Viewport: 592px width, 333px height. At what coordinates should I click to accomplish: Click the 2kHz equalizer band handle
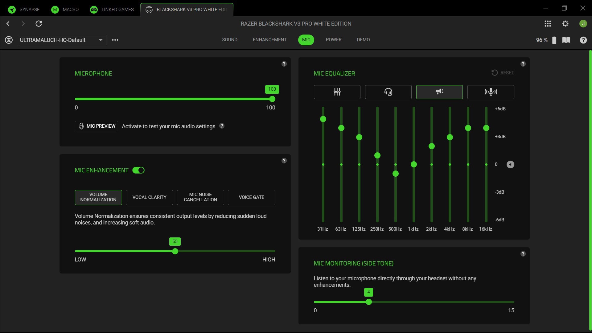[x=432, y=146]
